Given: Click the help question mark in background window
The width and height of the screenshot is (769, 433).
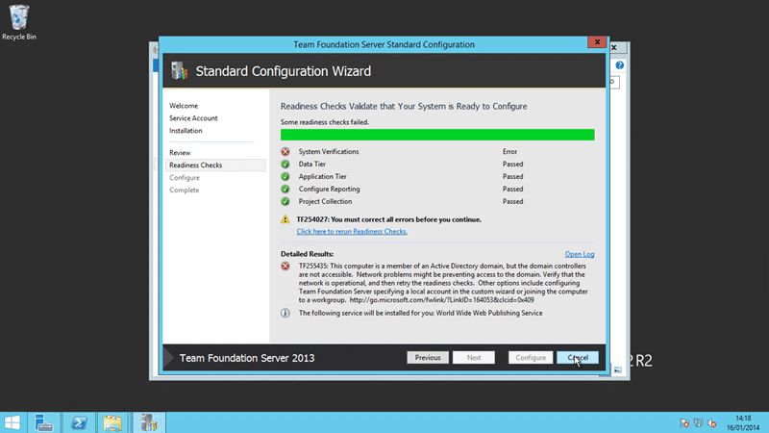Looking at the screenshot, I should coord(620,65).
